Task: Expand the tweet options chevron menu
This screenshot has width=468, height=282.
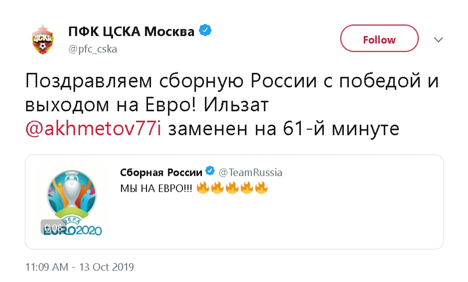Action: pyautogui.click(x=438, y=40)
